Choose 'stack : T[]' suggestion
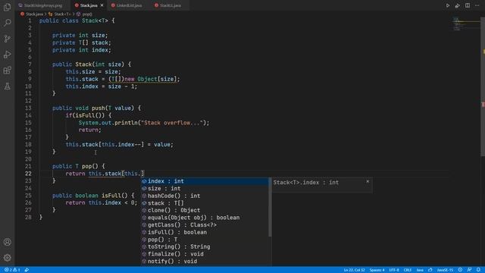 click(x=205, y=203)
